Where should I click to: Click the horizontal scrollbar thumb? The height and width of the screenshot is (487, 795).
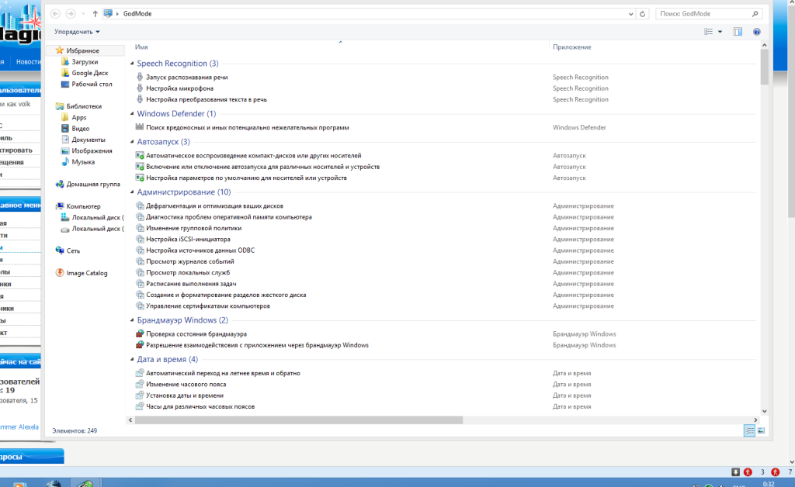[x=299, y=420]
